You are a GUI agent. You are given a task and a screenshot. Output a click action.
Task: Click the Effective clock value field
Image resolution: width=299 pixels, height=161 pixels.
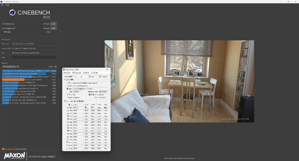[x=104, y=92]
